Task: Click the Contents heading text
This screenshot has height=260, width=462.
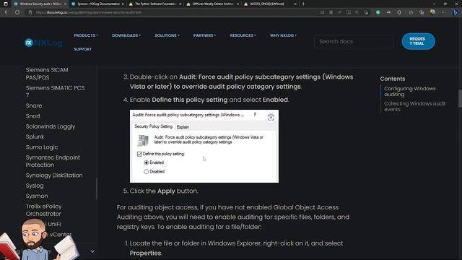Action: 393,79
